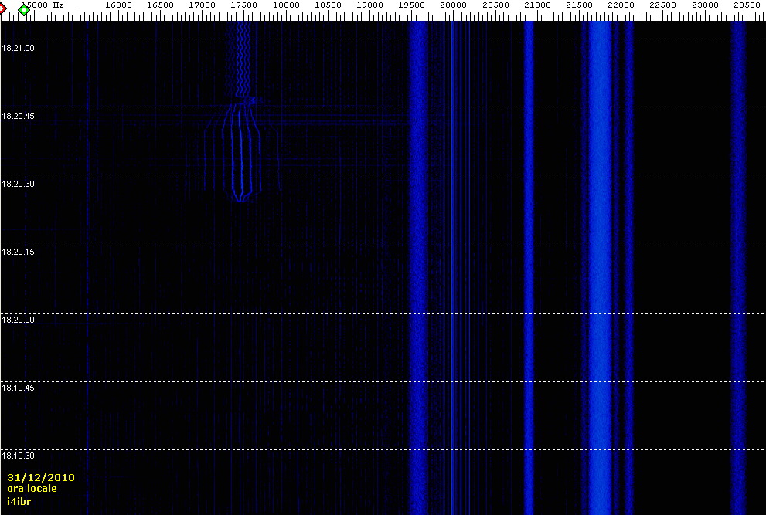Click the i4ibr callsign text
Viewport: 766px width, 515px height.
[x=19, y=501]
